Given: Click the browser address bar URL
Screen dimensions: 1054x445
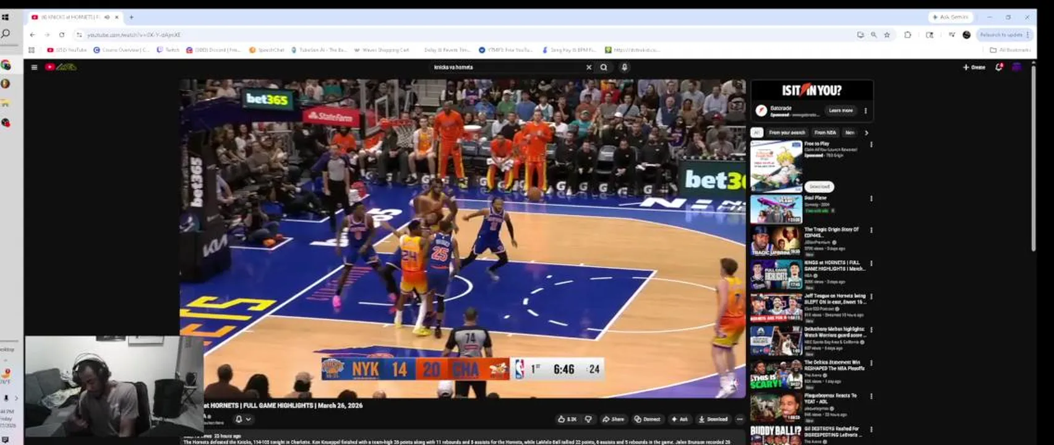Looking at the screenshot, I should click(x=134, y=35).
